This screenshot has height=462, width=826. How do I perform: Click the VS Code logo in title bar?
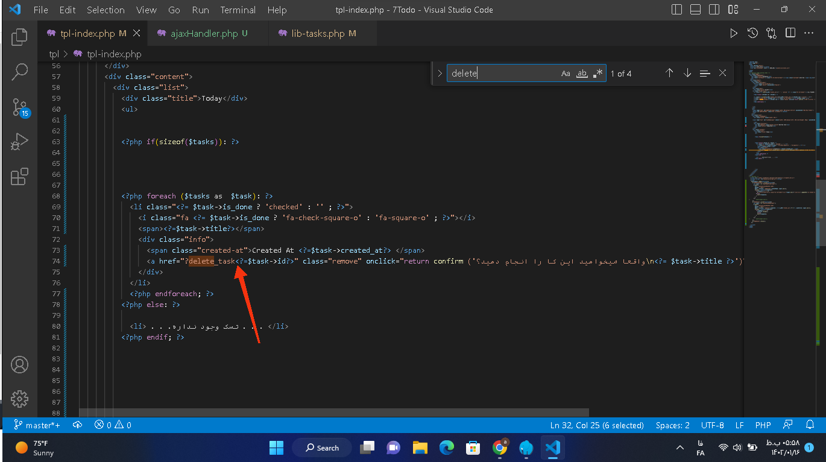15,10
